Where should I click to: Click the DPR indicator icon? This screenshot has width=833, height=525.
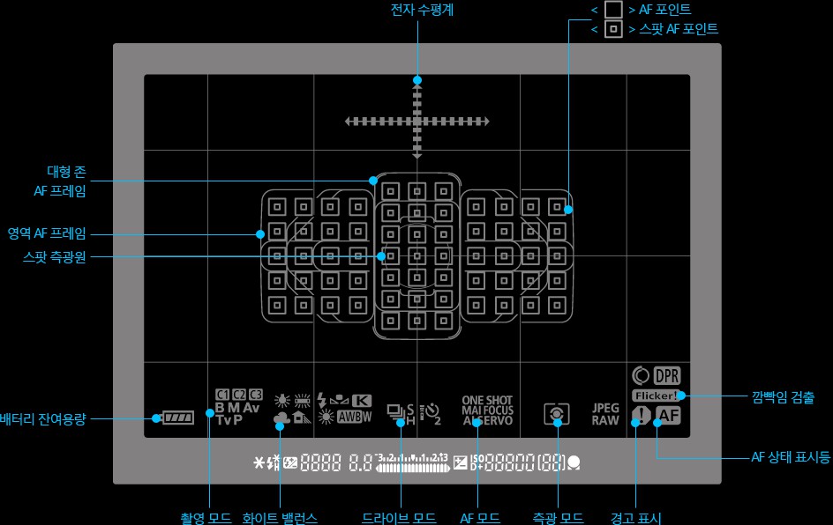(666, 374)
